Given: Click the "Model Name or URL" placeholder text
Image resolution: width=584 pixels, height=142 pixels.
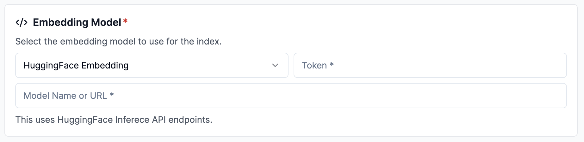Looking at the screenshot, I should coord(65,96).
